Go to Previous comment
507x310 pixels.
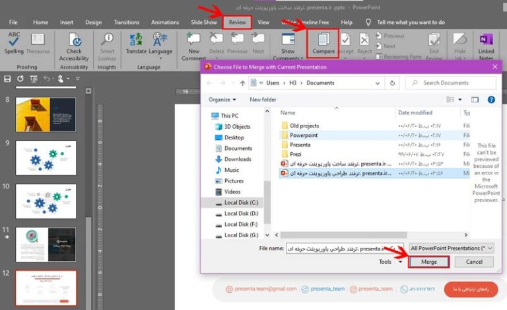pyautogui.click(x=237, y=44)
